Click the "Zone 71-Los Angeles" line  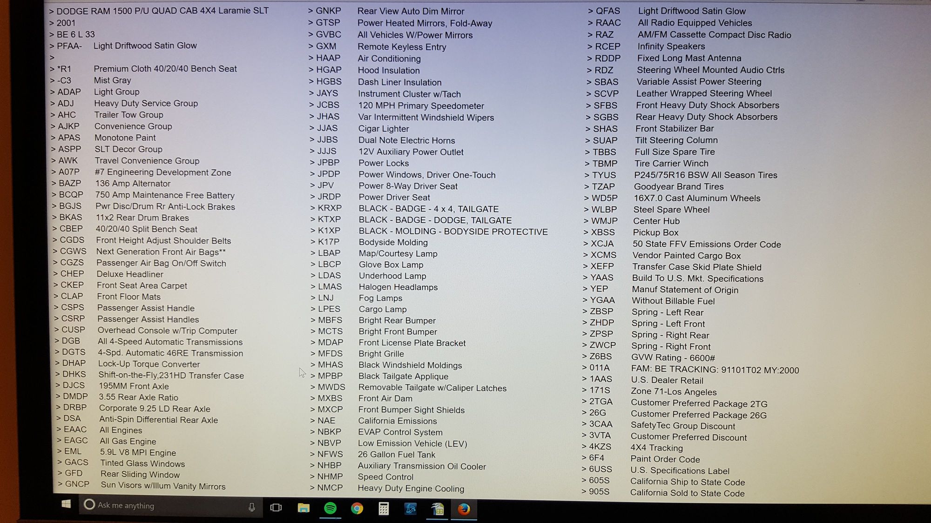pyautogui.click(x=674, y=392)
